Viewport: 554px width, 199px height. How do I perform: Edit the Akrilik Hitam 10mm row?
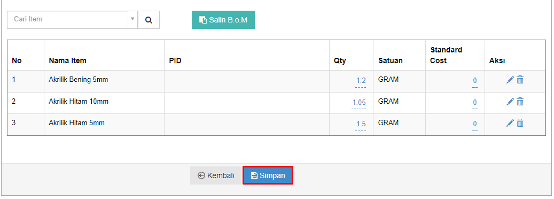tap(510, 102)
